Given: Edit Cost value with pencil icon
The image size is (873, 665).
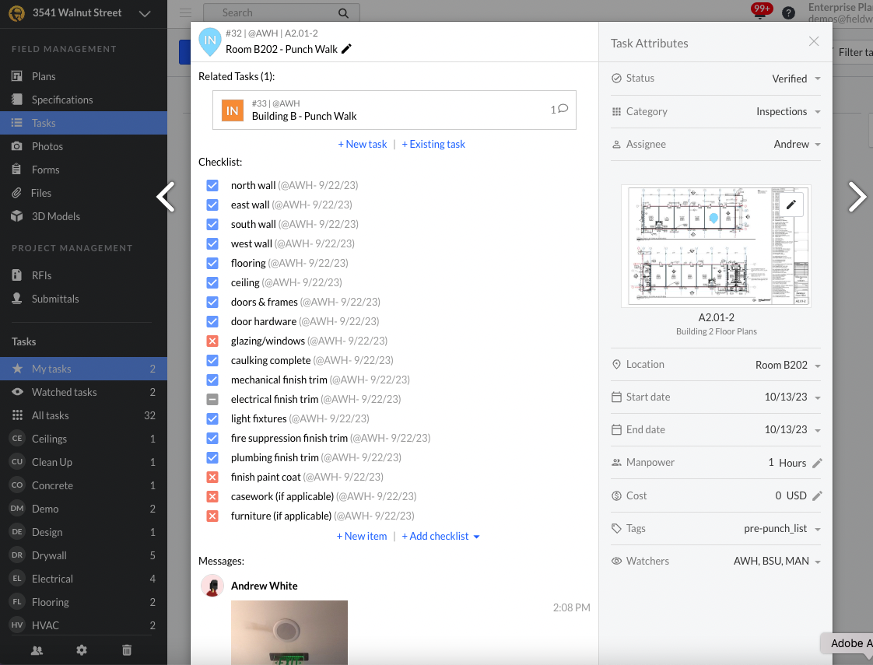Looking at the screenshot, I should coord(817,495).
